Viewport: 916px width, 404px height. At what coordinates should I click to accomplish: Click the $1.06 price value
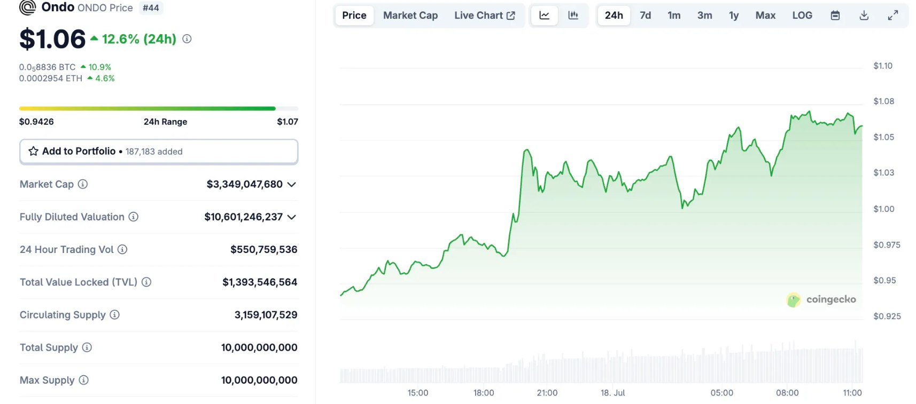click(x=52, y=39)
